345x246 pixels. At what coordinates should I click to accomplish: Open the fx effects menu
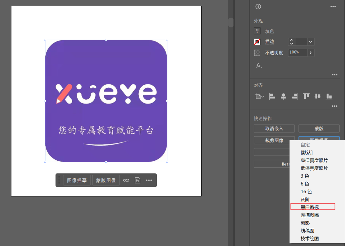(259, 66)
